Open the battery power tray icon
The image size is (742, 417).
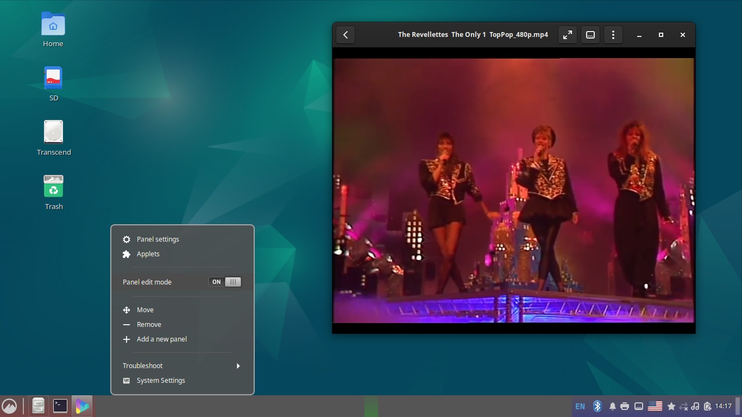707,406
